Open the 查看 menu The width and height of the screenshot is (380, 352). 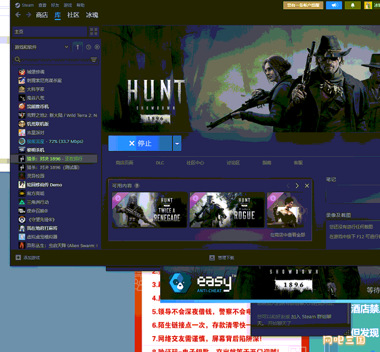coord(42,5)
